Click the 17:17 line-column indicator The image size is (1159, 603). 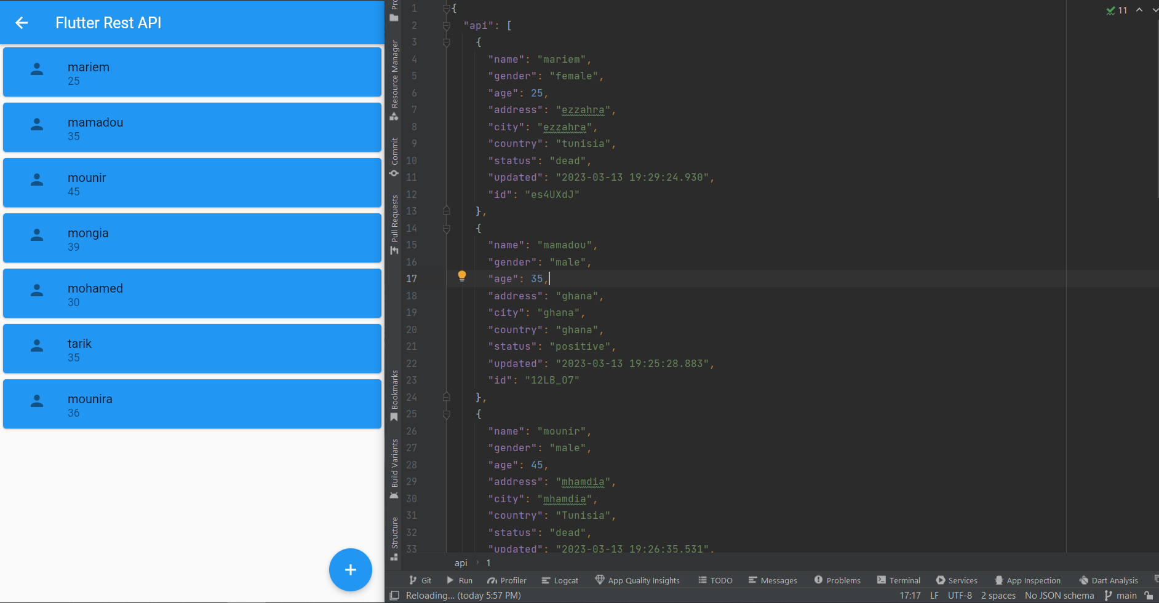(x=910, y=596)
